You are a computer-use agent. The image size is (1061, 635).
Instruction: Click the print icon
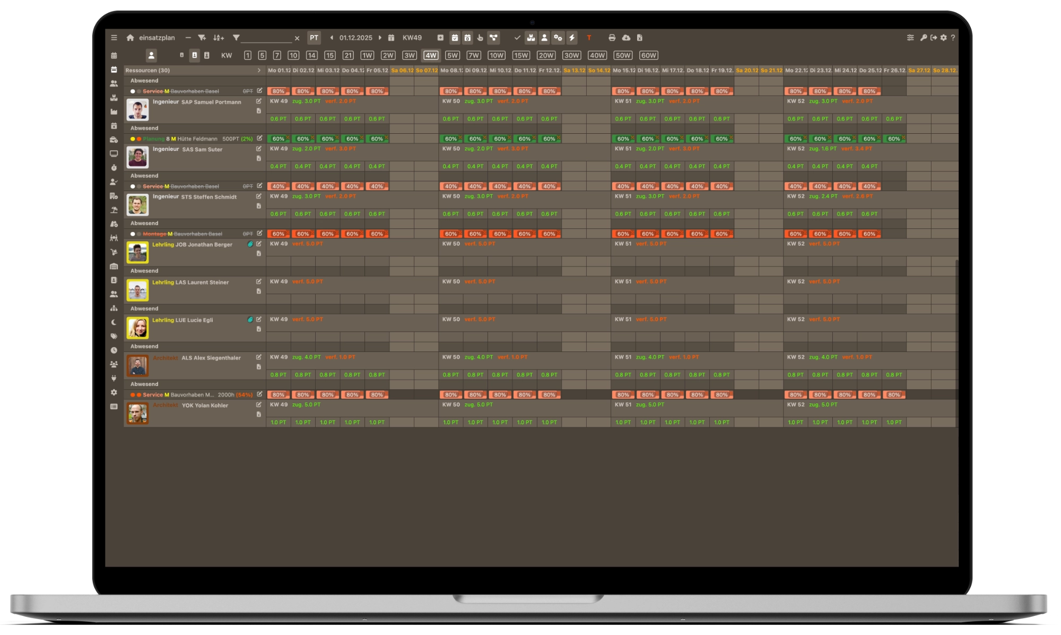tap(612, 38)
